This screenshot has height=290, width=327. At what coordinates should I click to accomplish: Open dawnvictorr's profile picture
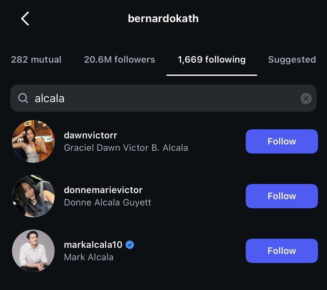coord(34,142)
